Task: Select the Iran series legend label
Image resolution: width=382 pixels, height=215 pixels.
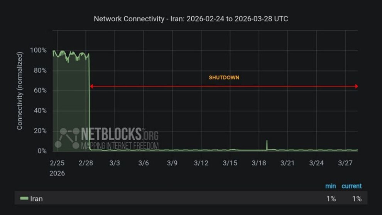Action: [36, 199]
